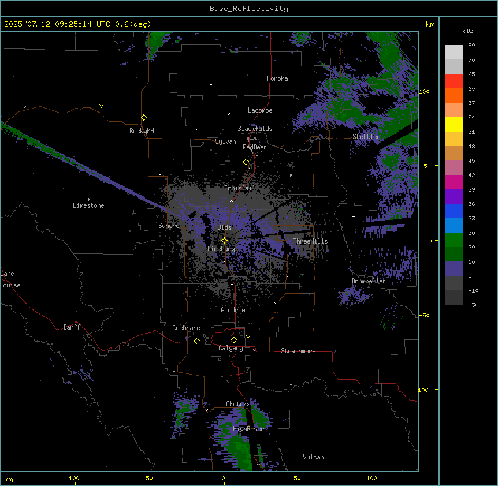Pick the green 20–30 dBZ legend swatch

[x=454, y=240]
